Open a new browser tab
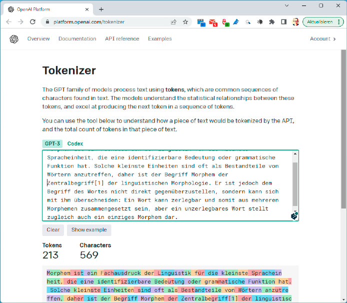 click(101, 9)
